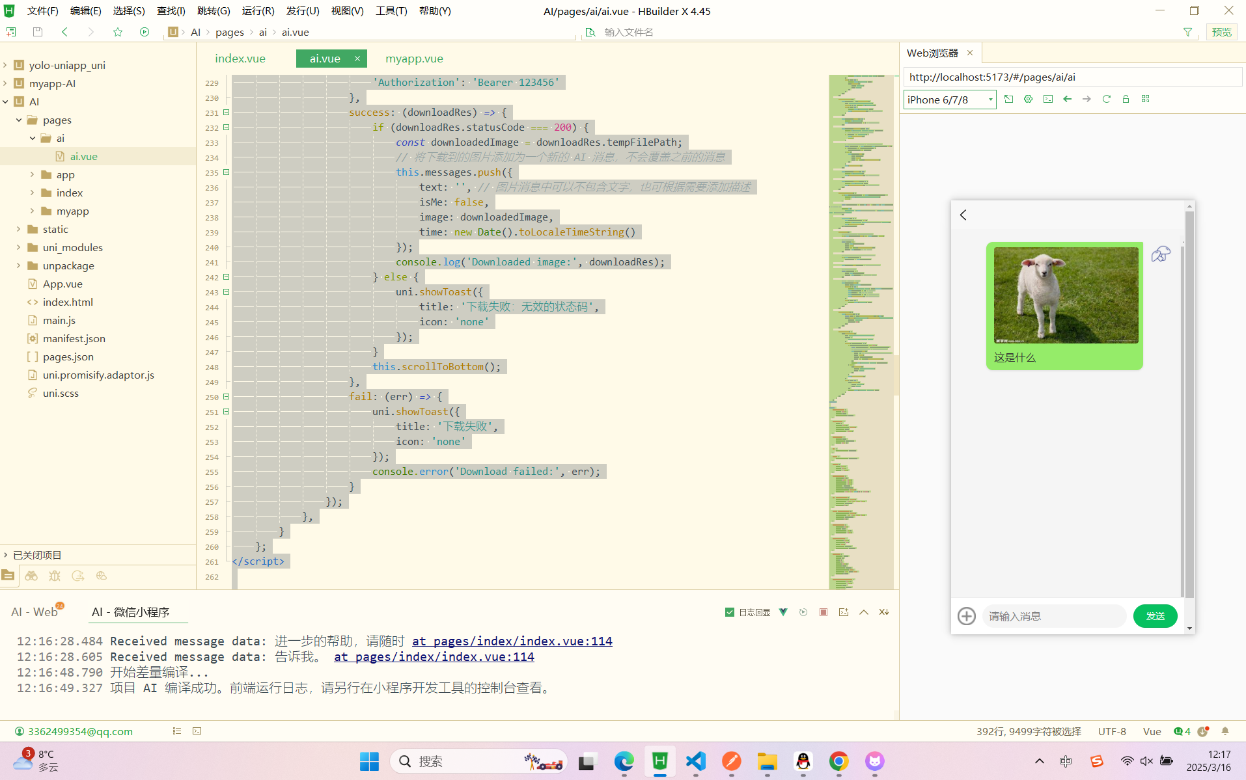Open the 工具(T) menu
The height and width of the screenshot is (780, 1246).
point(391,11)
